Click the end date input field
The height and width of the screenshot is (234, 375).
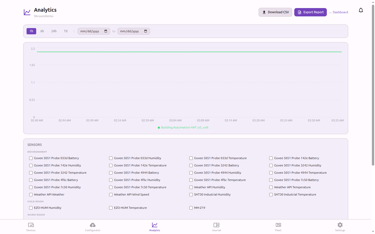(x=134, y=31)
